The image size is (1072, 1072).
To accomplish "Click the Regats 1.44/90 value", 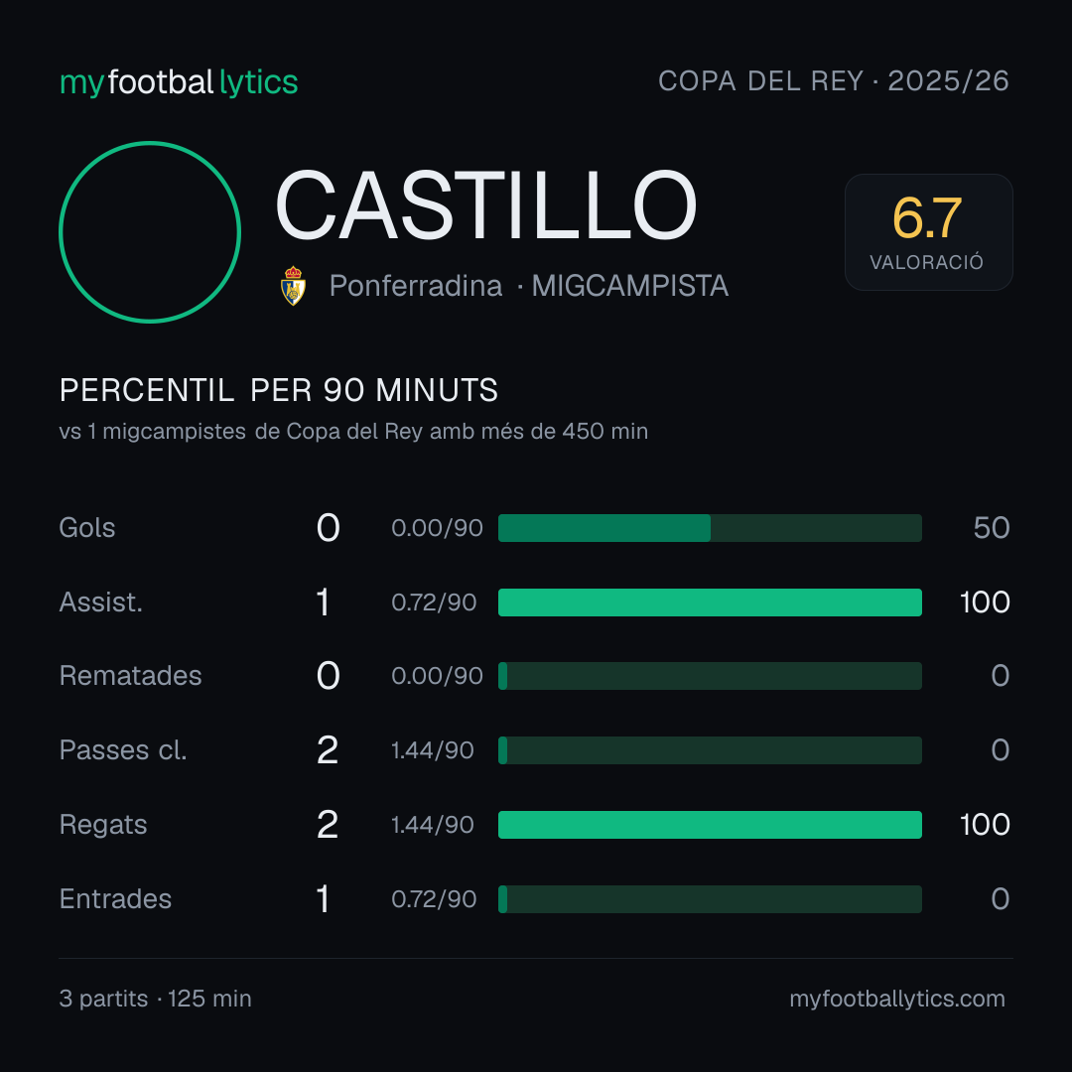I will (x=433, y=825).
